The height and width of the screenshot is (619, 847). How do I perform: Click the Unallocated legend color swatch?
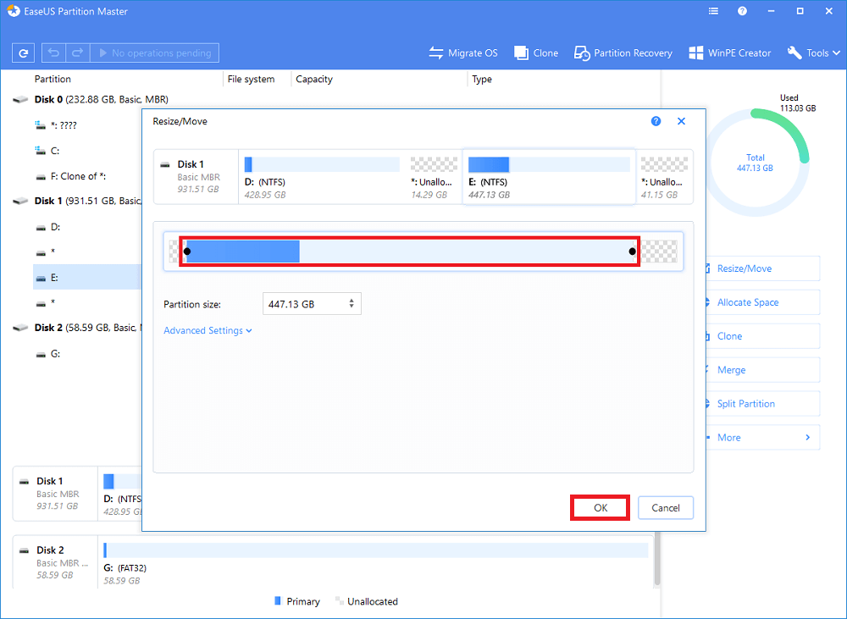pyautogui.click(x=340, y=600)
